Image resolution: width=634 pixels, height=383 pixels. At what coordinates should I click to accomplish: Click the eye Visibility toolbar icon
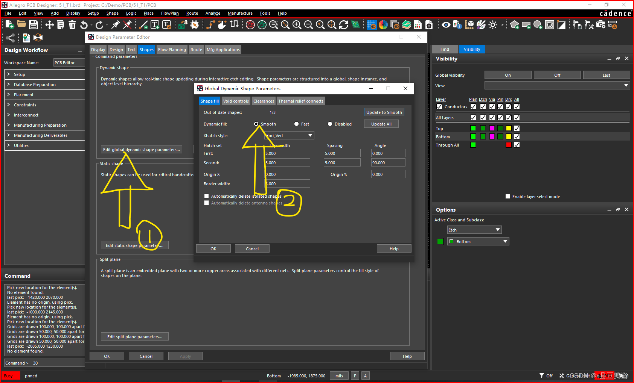pyautogui.click(x=446, y=25)
